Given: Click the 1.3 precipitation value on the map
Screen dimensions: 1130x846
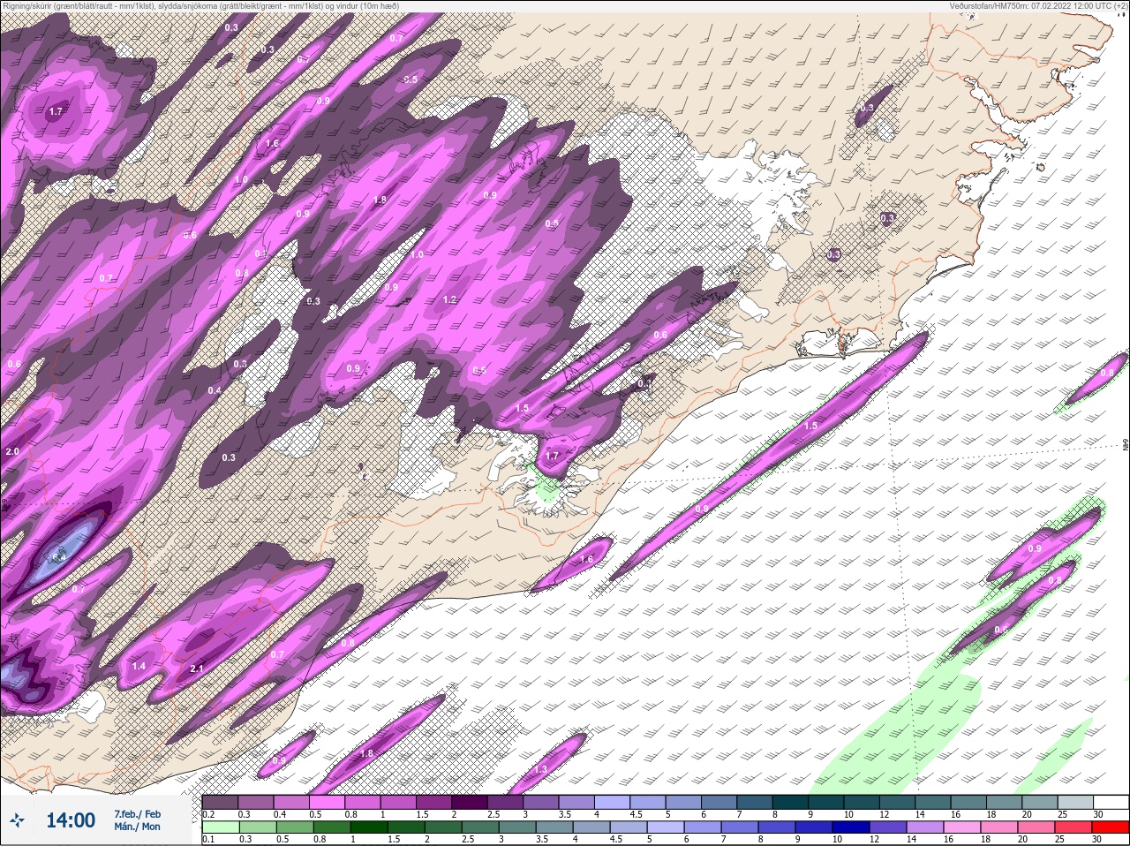Looking at the screenshot, I should point(541,770).
